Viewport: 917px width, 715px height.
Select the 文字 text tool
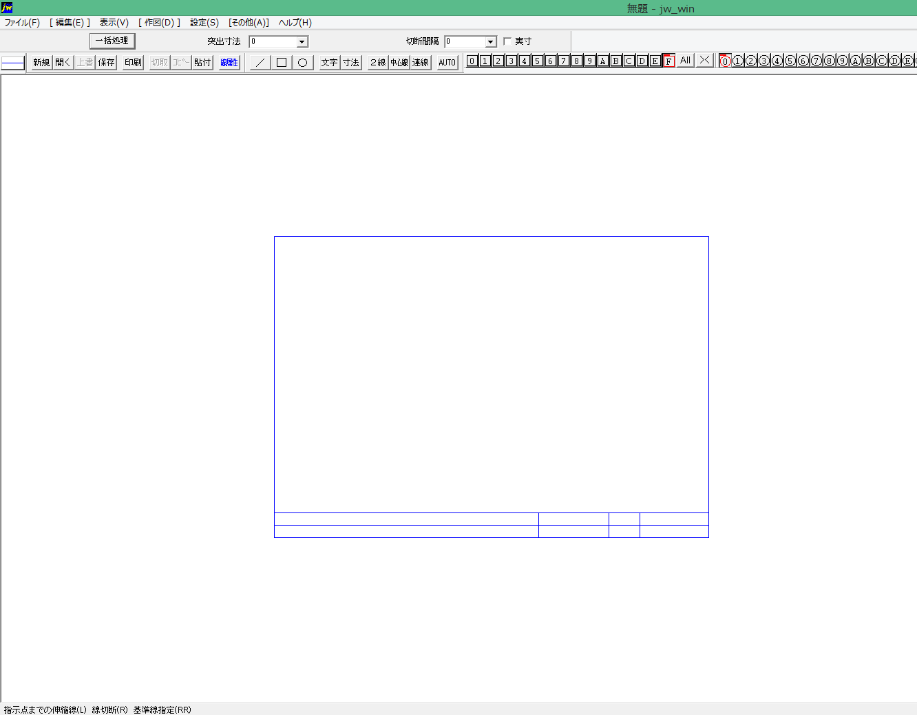(x=329, y=63)
